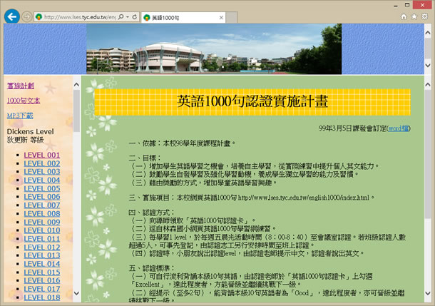Go to browser home page icon
This screenshot has width=435, height=306.
pos(404,16)
